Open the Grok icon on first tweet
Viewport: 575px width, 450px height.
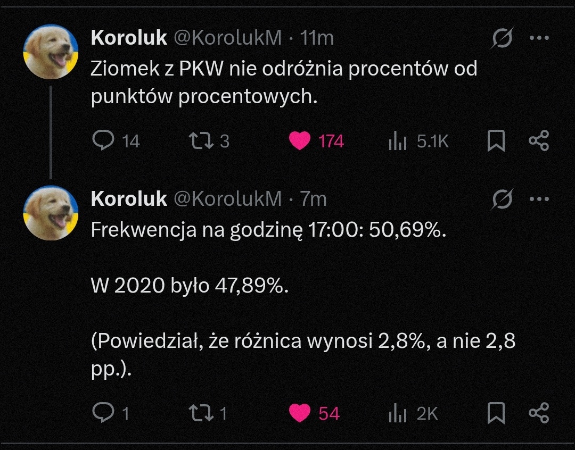pyautogui.click(x=503, y=38)
